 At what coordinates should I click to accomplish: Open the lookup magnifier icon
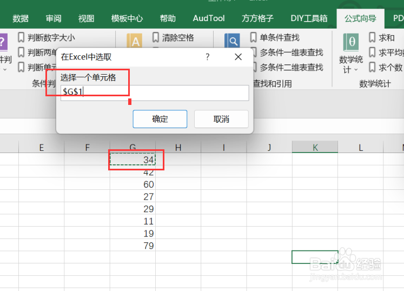[232, 41]
